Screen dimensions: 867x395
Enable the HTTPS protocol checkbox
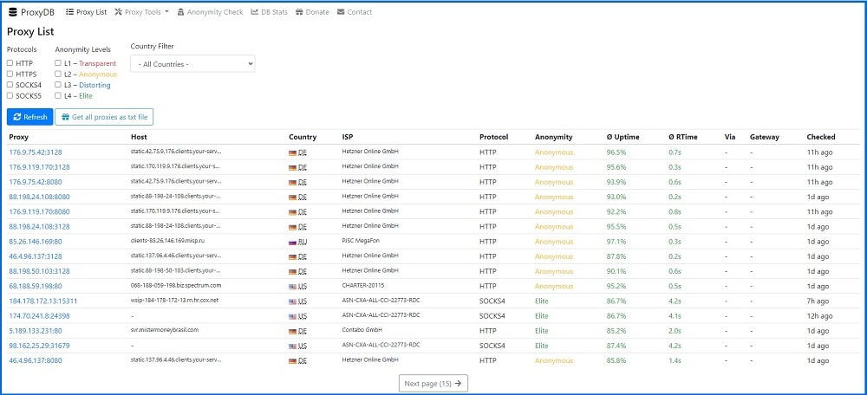click(10, 74)
